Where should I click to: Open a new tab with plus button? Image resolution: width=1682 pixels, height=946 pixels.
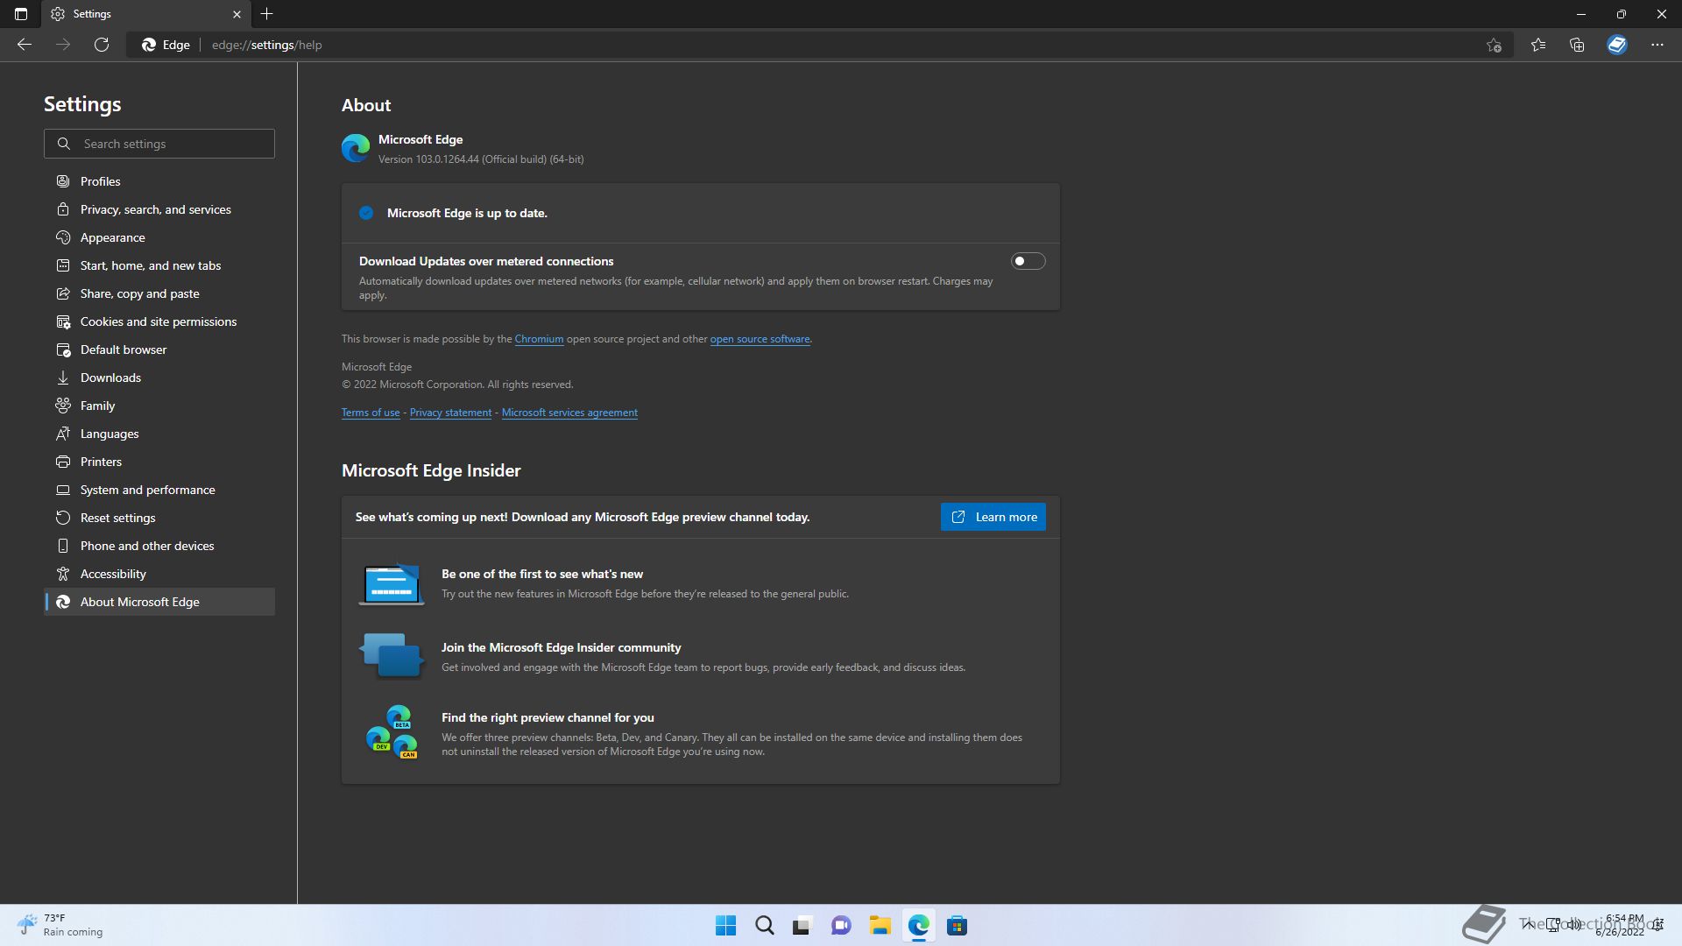tap(267, 14)
